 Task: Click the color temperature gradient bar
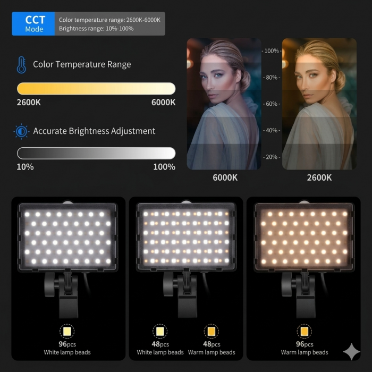click(x=96, y=88)
